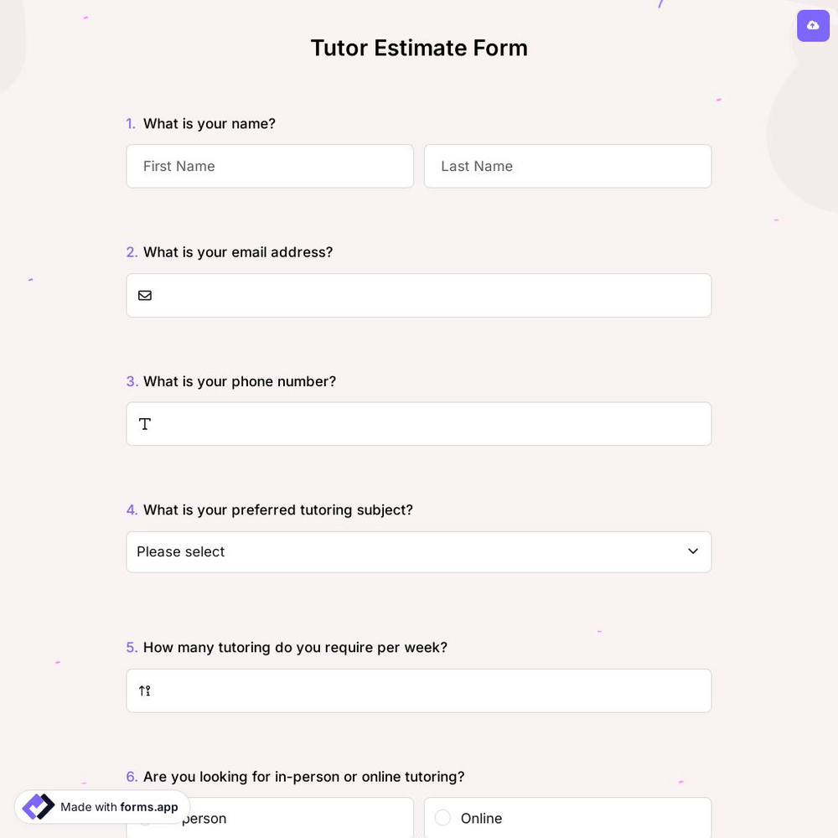838x838 pixels.
Task: Click the forms.app link text
Action: 149,807
